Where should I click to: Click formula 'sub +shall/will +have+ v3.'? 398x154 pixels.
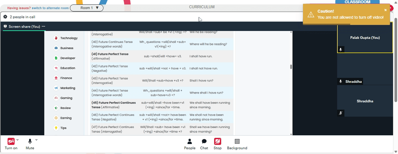[163, 57]
